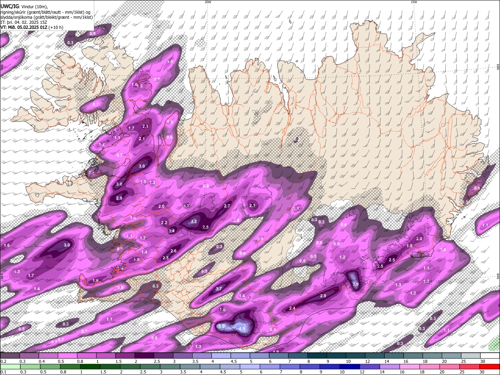Pick the lower scale swatch between 20 and 25
This screenshot has height=375, width=500.
[450, 366]
